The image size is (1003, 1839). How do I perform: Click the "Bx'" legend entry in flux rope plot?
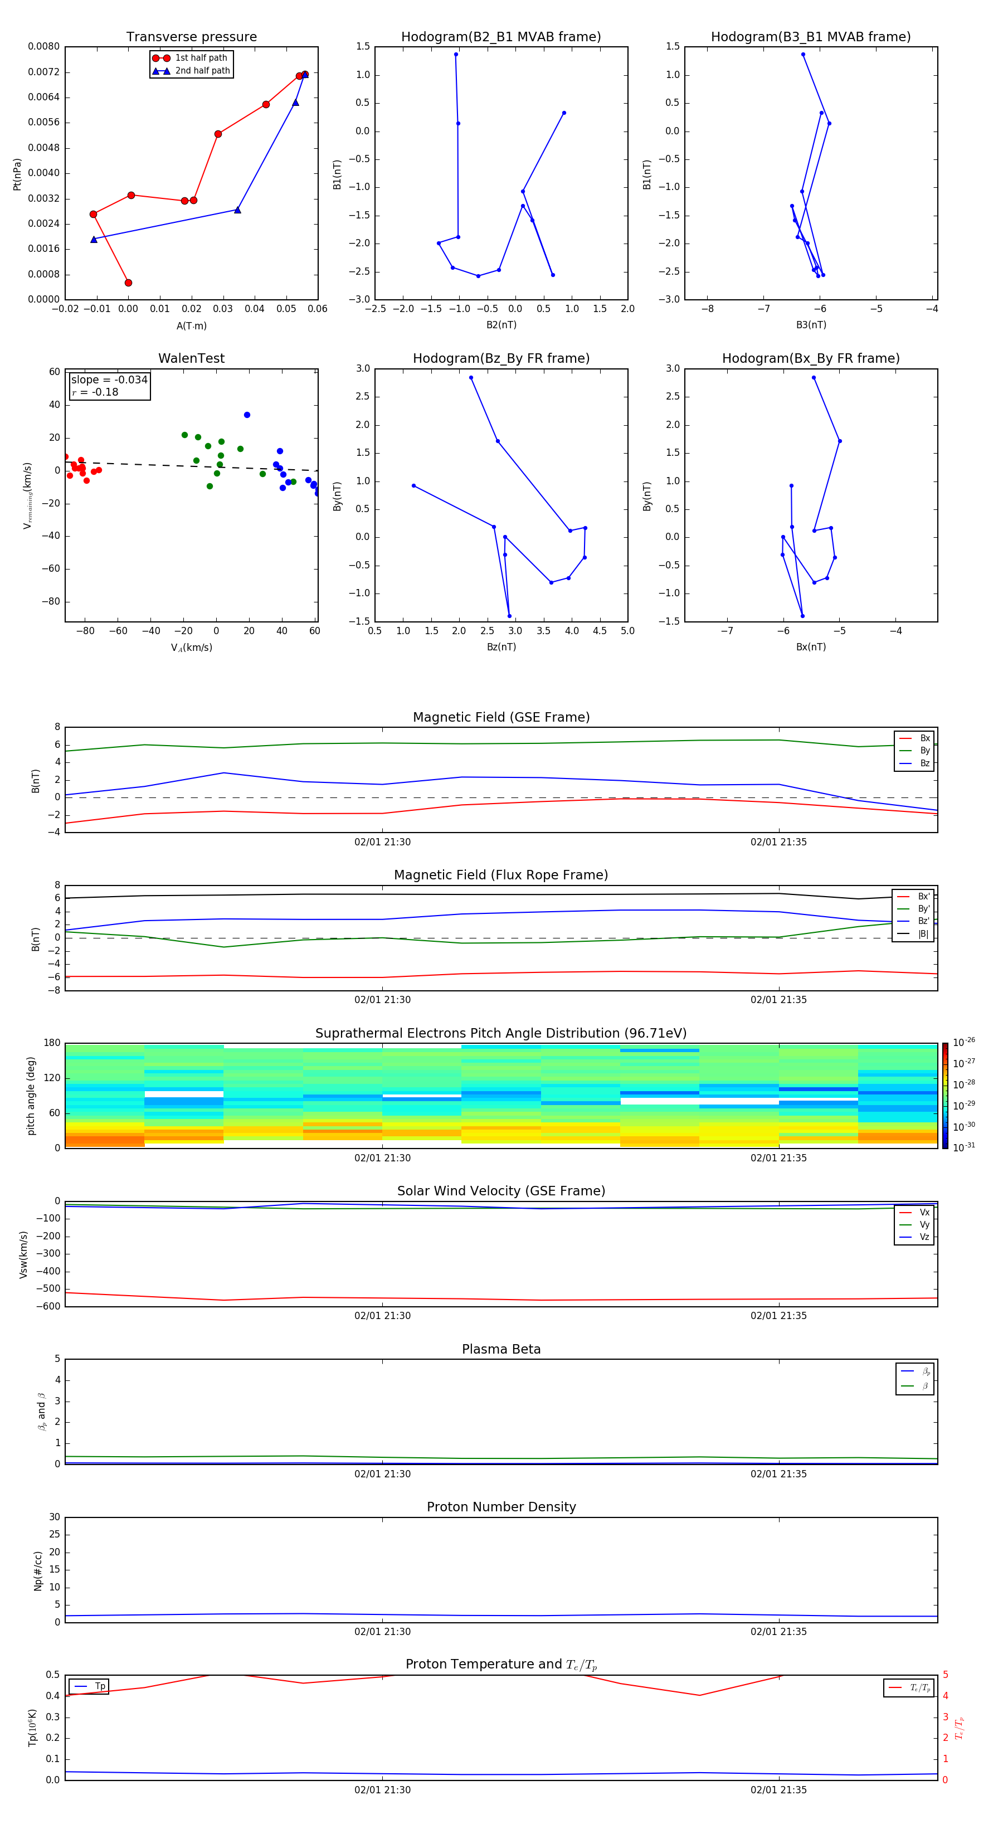[914, 897]
